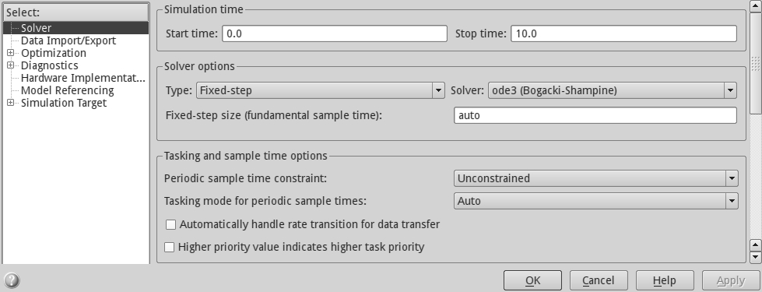762x292 pixels.
Task: Open the solver Type dropdown
Action: pos(320,90)
